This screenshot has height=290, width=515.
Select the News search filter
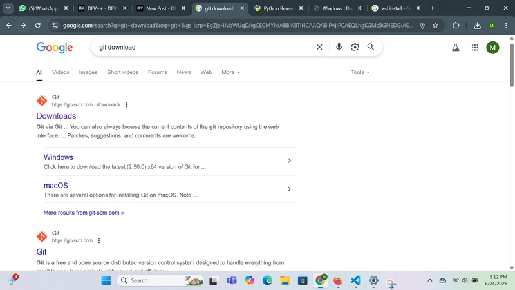coord(183,72)
